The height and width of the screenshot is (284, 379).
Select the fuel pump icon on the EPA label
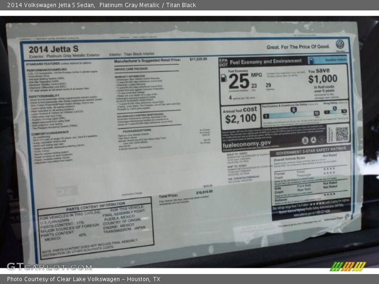point(224,78)
